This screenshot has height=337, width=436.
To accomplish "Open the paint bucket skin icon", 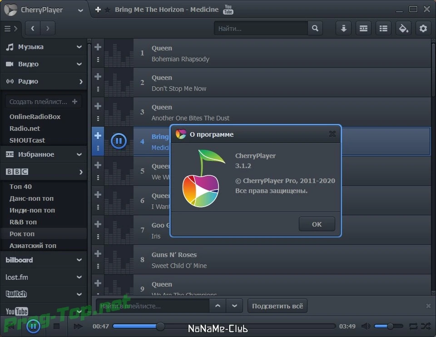I will [x=403, y=28].
